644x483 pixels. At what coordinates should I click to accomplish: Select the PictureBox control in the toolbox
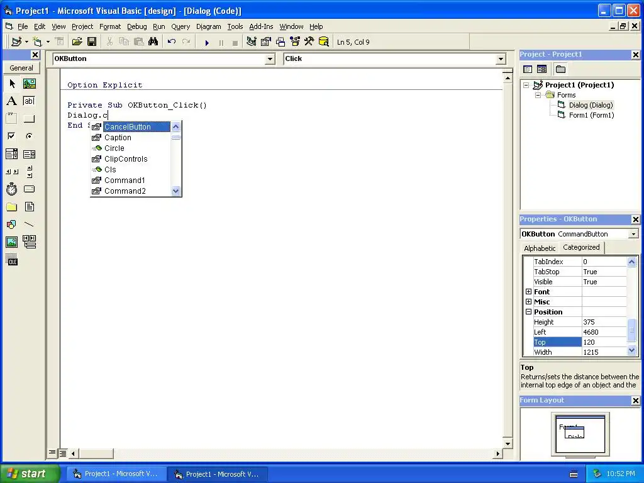(x=29, y=84)
